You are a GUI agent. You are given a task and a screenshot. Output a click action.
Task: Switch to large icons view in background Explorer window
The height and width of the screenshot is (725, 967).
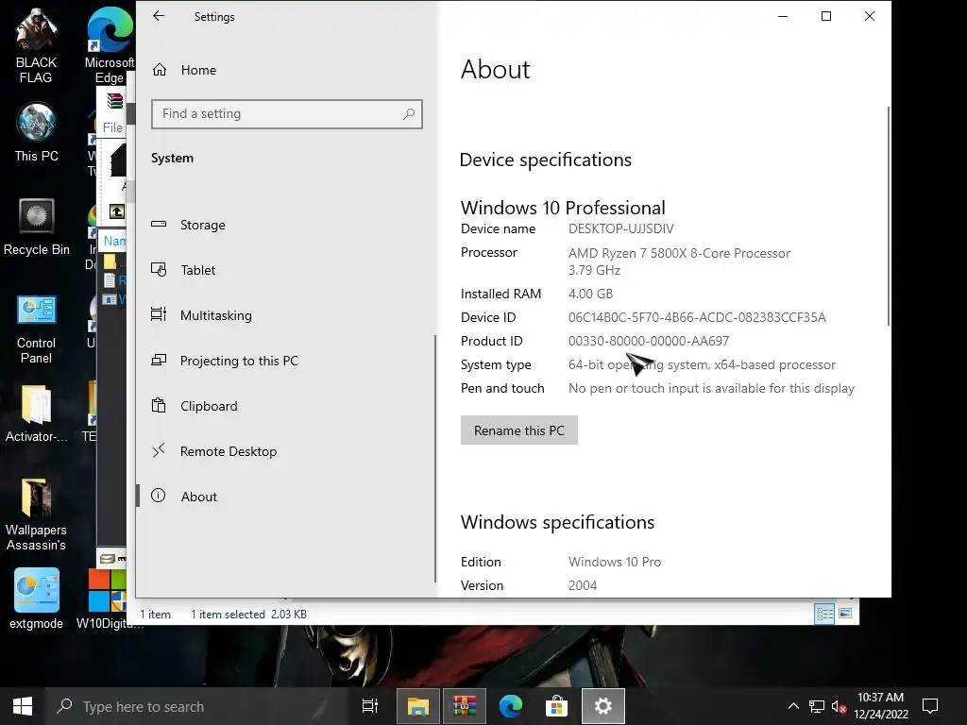point(845,614)
